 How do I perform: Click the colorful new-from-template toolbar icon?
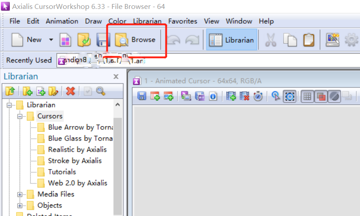tap(65, 40)
